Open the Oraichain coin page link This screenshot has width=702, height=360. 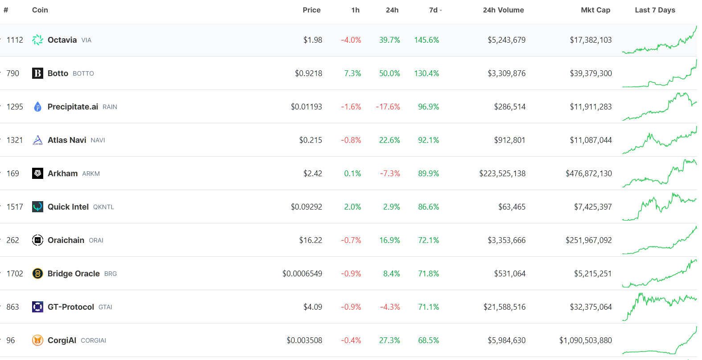point(66,240)
